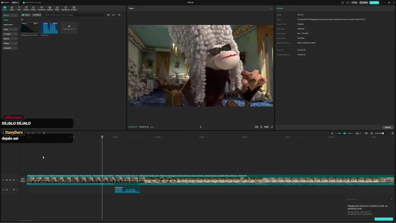The height and width of the screenshot is (223, 396).
Task: Open the Filters tab
Action: coord(57,8)
